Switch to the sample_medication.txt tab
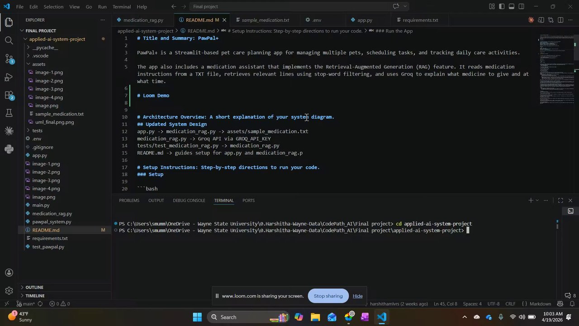Image resolution: width=579 pixels, height=326 pixels. [265, 20]
